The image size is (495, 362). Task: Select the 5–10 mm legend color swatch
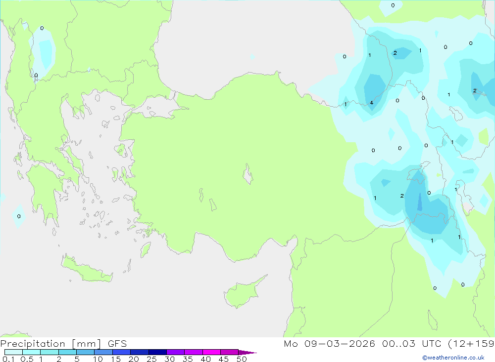[85, 352]
